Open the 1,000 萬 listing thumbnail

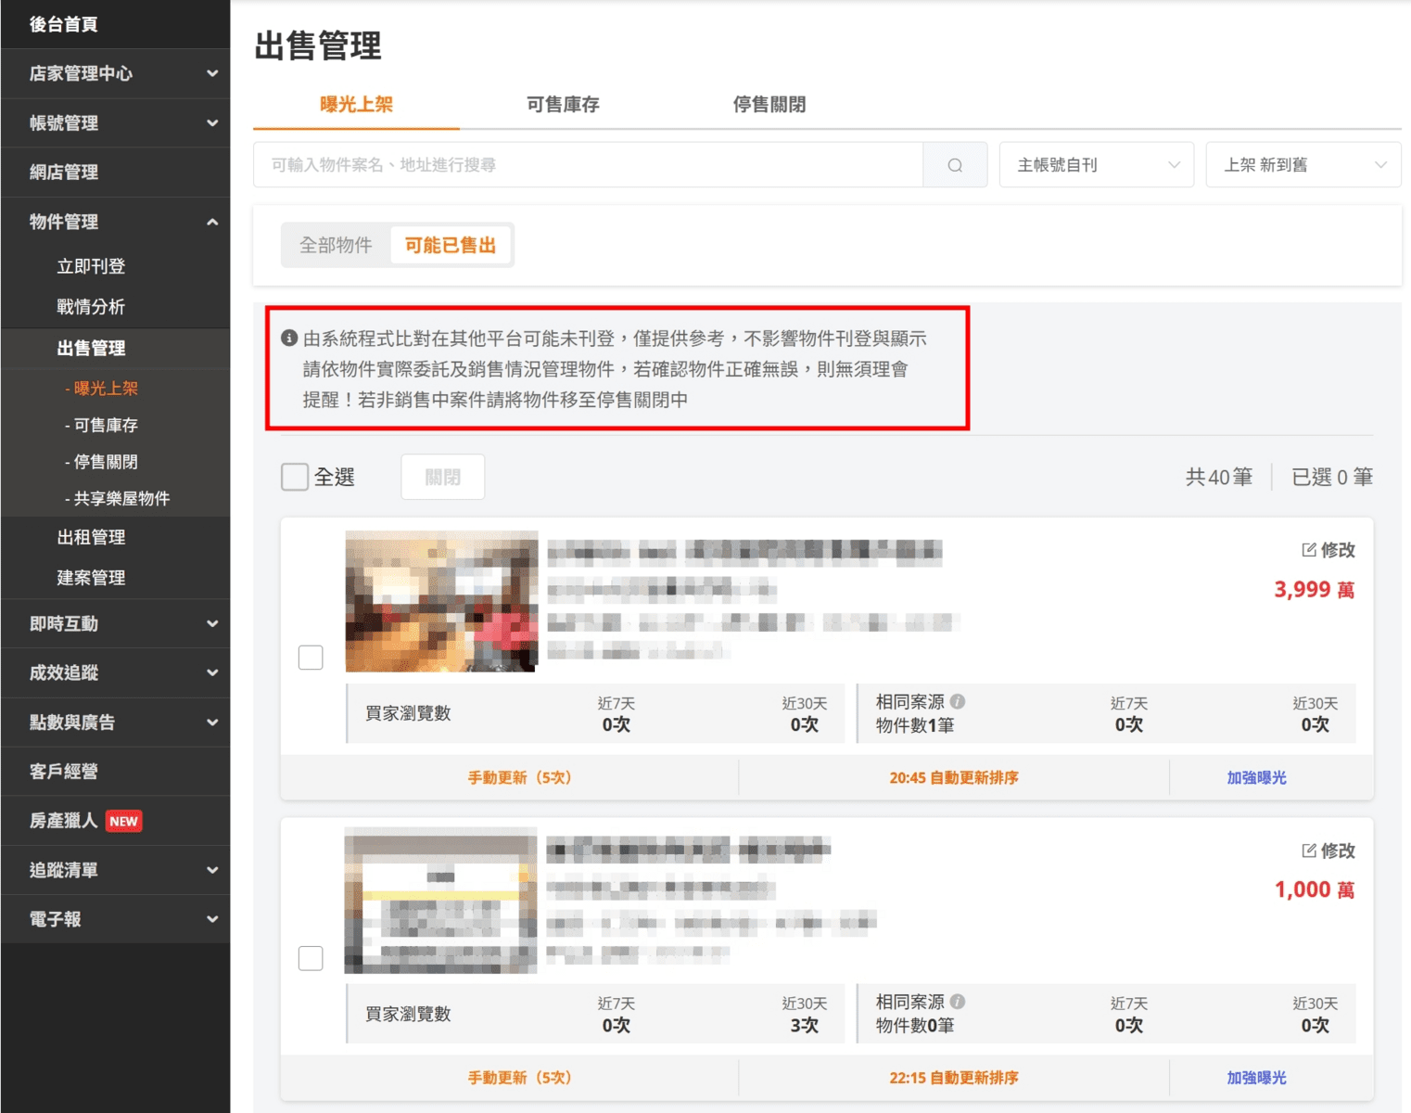click(x=441, y=902)
